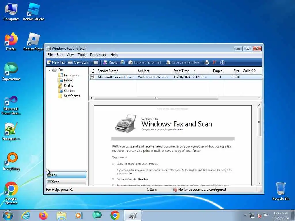Open Windows Media Player from taskbar
Viewport: 295px width, 221px height.
(78, 215)
